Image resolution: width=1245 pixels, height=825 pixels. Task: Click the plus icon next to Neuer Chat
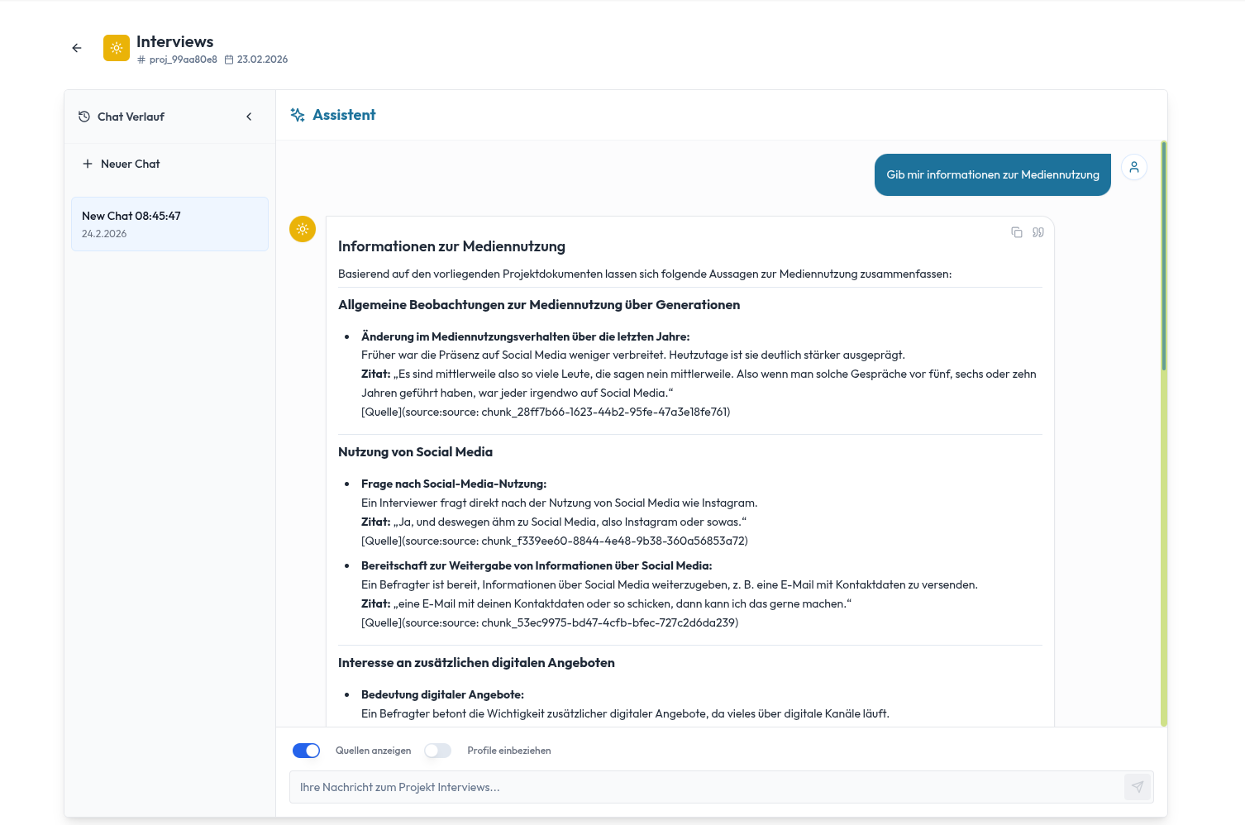coord(88,164)
